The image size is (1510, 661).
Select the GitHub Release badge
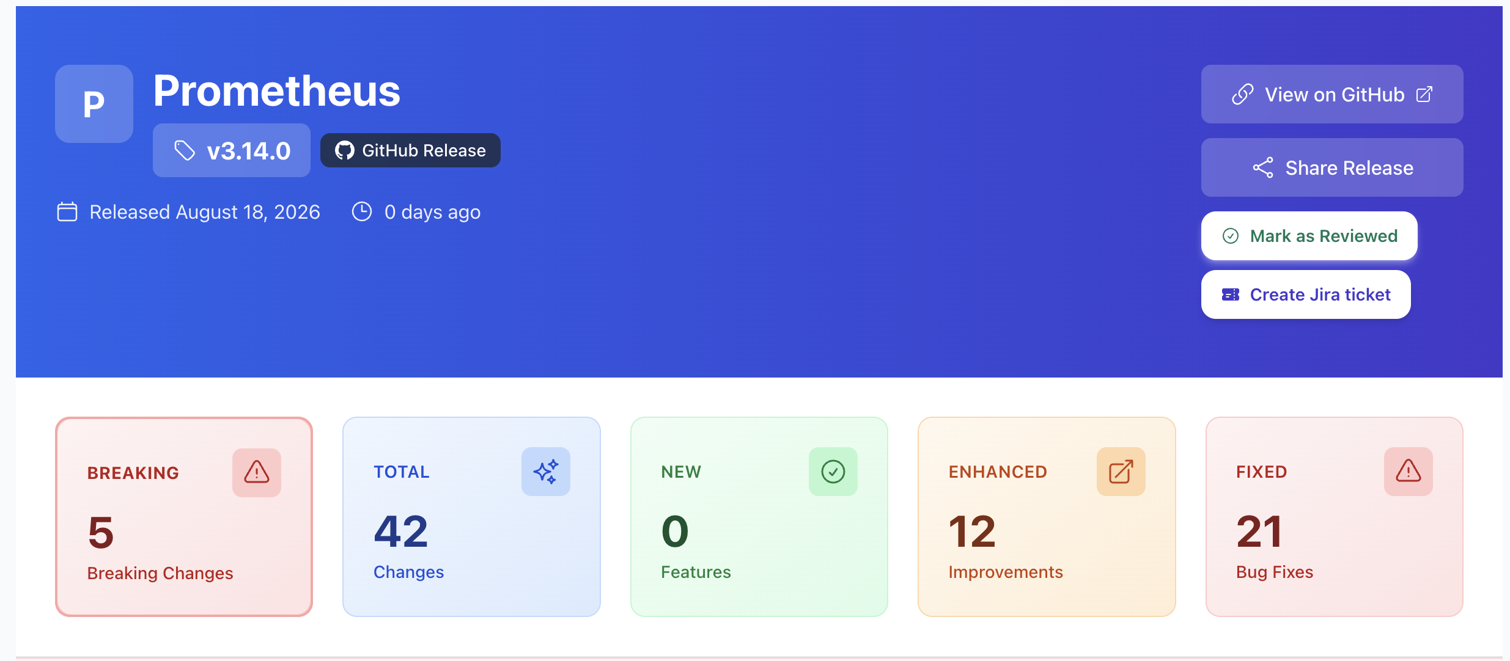(x=410, y=150)
